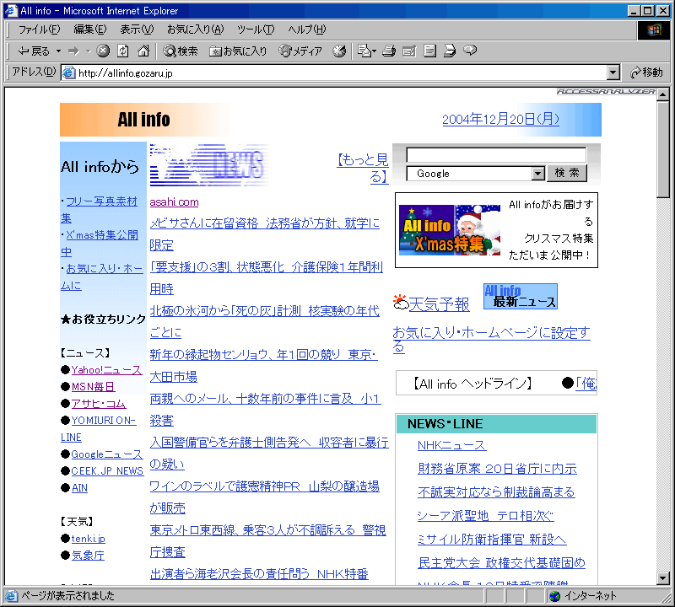Image resolution: width=675 pixels, height=607 pixels.
Task: Click the page icon in address bar
Action: [x=69, y=73]
